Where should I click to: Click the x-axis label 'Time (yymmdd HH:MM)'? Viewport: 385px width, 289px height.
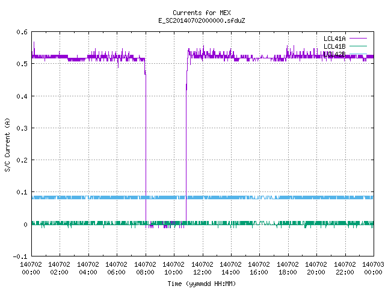(x=202, y=284)
